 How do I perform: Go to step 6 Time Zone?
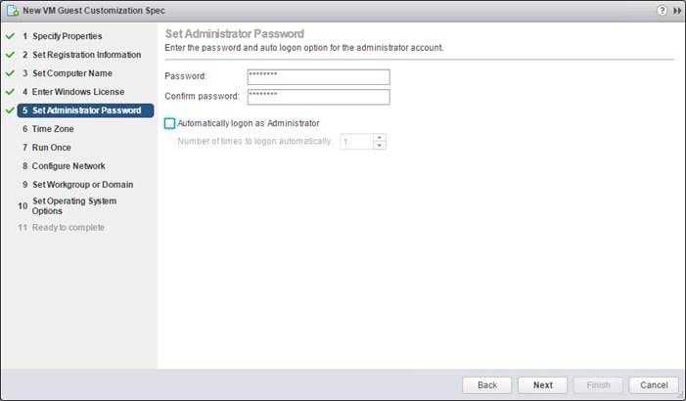click(48, 129)
